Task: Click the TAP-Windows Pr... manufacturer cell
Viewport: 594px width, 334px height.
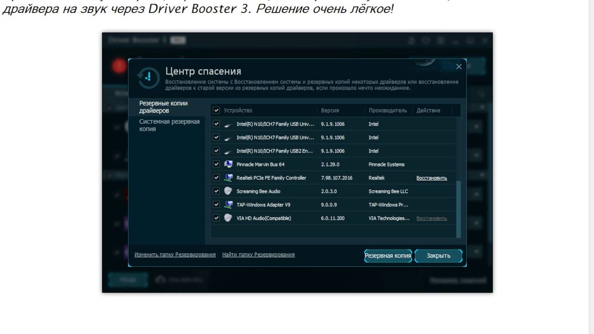Action: pos(388,205)
